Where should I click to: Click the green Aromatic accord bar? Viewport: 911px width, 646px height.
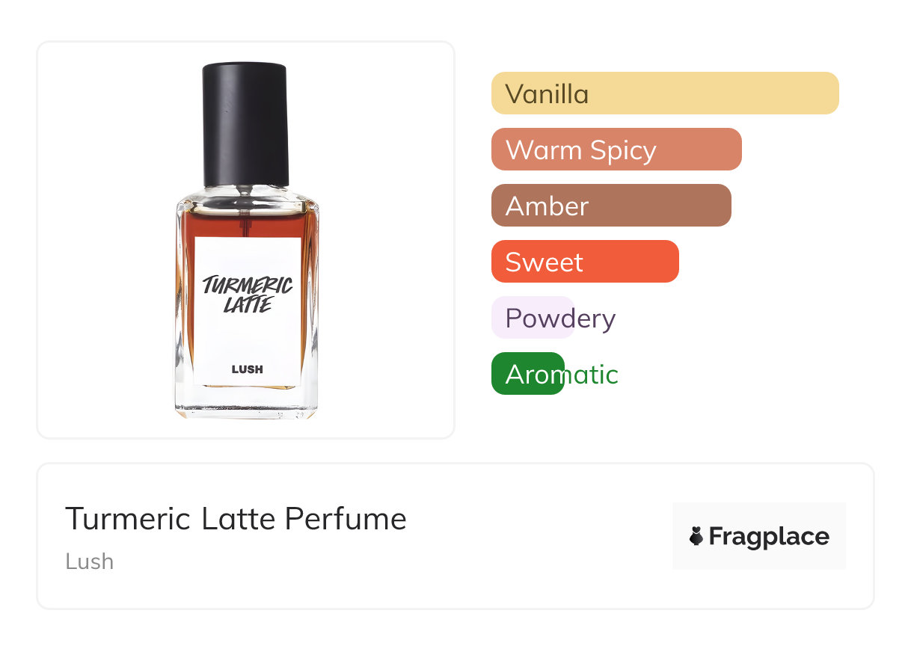[x=528, y=374]
